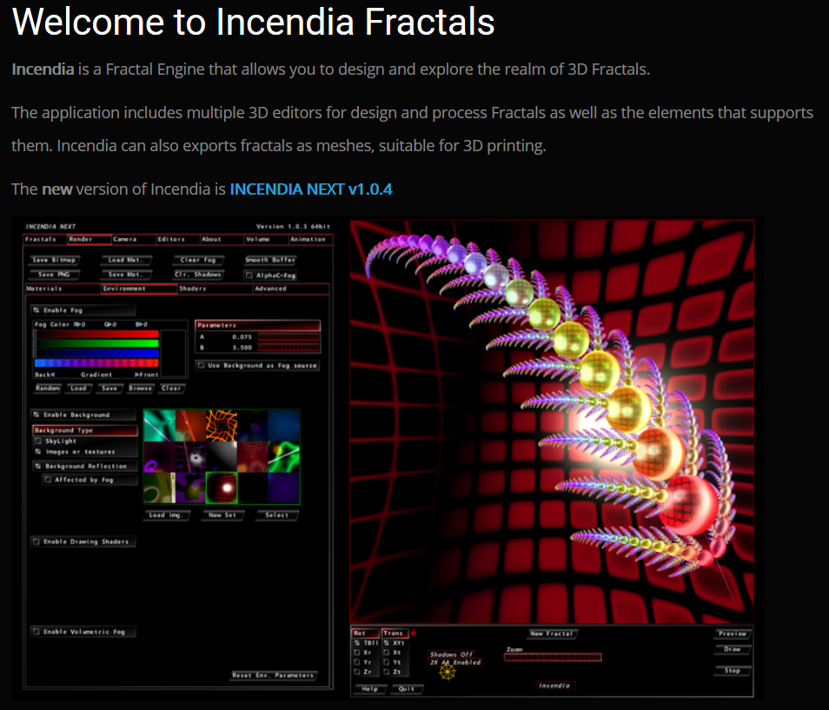Follow the INCENDIA NEXT v1.0.4 link

pos(311,189)
